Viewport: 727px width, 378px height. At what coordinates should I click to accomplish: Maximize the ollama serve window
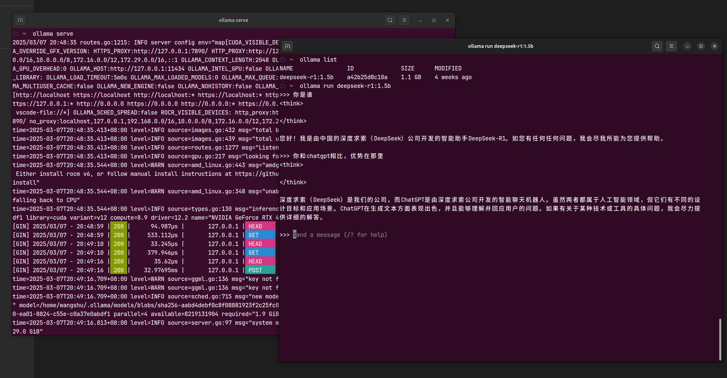click(434, 20)
